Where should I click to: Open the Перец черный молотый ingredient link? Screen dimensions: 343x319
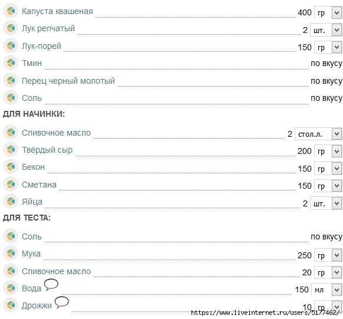pyautogui.click(x=68, y=81)
